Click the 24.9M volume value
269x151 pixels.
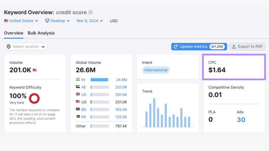pyautogui.click(x=121, y=80)
